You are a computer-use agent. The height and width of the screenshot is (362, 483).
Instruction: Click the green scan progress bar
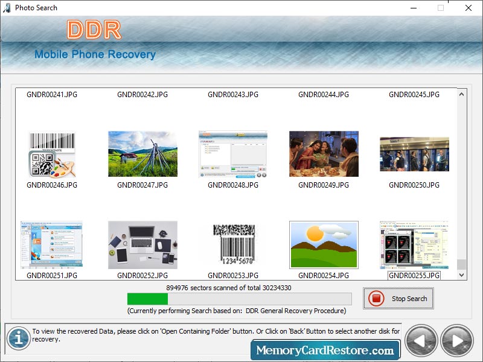click(239, 299)
